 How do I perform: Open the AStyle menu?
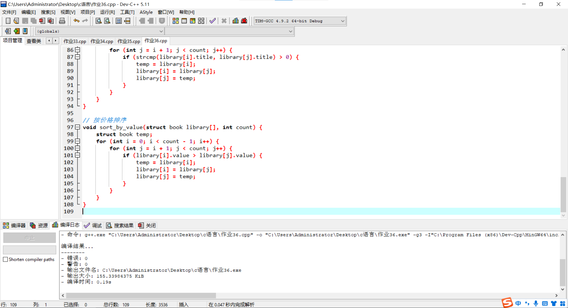(146, 12)
